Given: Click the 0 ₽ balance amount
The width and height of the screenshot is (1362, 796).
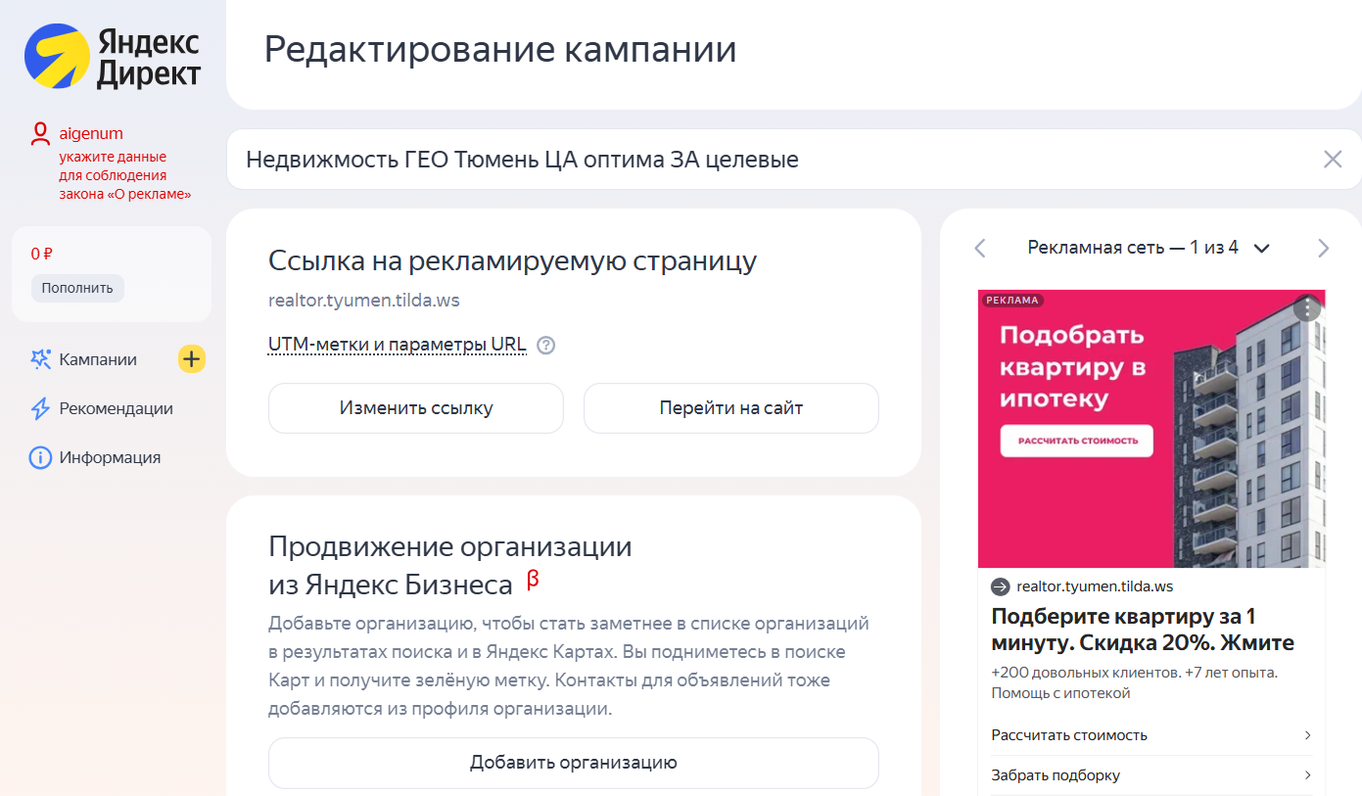Looking at the screenshot, I should pos(41,254).
